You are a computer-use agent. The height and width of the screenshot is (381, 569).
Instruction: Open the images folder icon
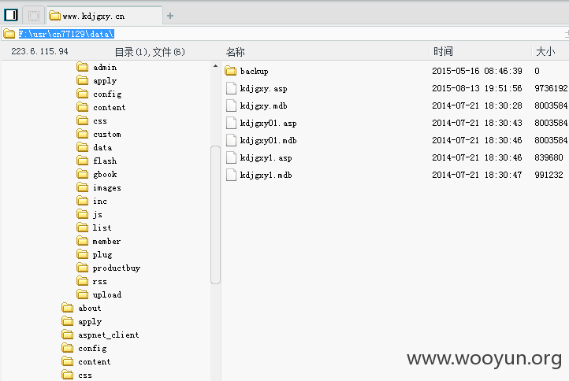[x=83, y=187]
